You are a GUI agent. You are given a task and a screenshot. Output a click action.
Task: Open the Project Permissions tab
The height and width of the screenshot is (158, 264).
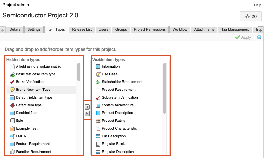(x=149, y=29)
